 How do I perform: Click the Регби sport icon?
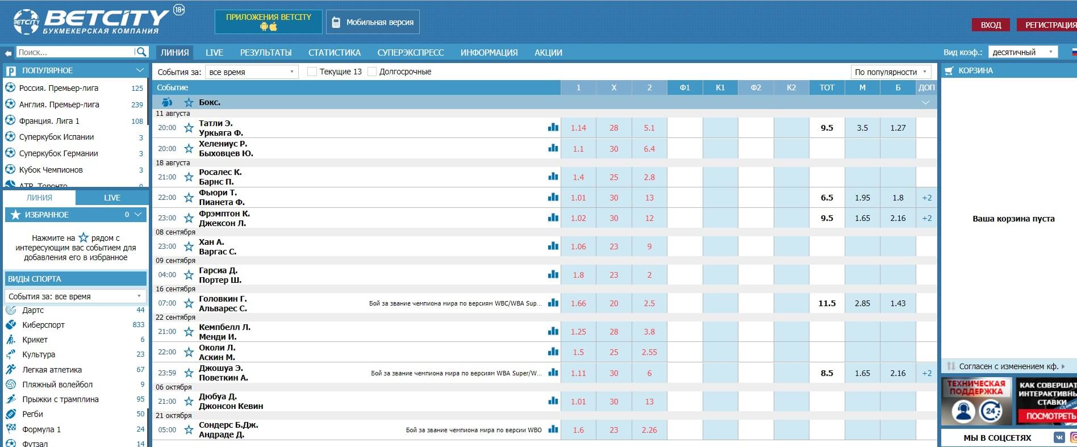click(11, 414)
